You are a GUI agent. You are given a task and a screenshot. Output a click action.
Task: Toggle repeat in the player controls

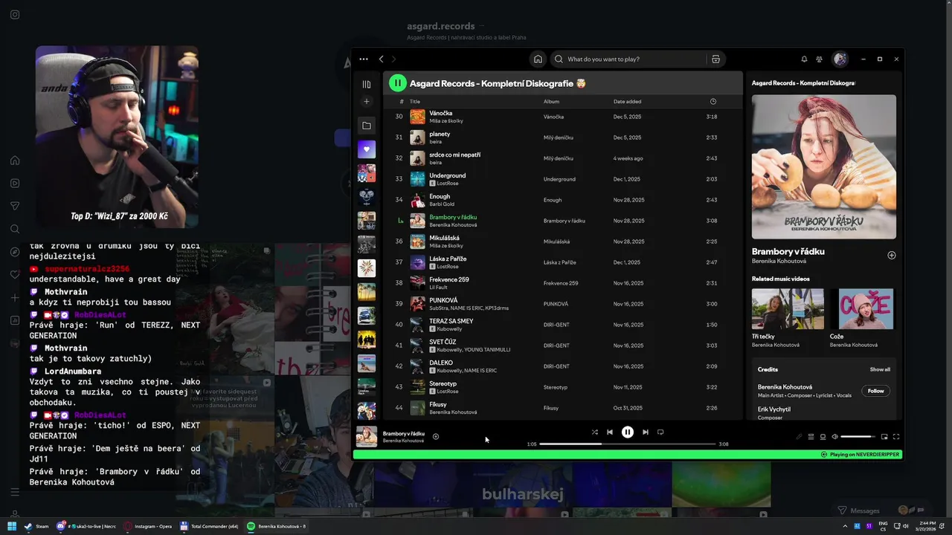point(660,432)
